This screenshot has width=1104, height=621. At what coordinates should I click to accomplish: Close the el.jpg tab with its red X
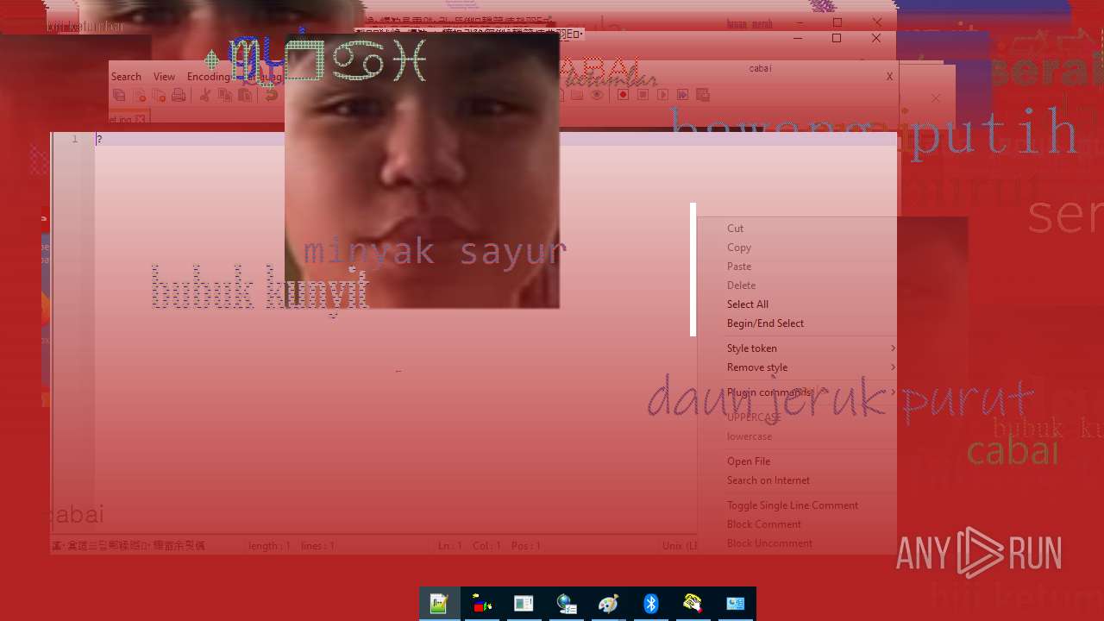click(140, 119)
